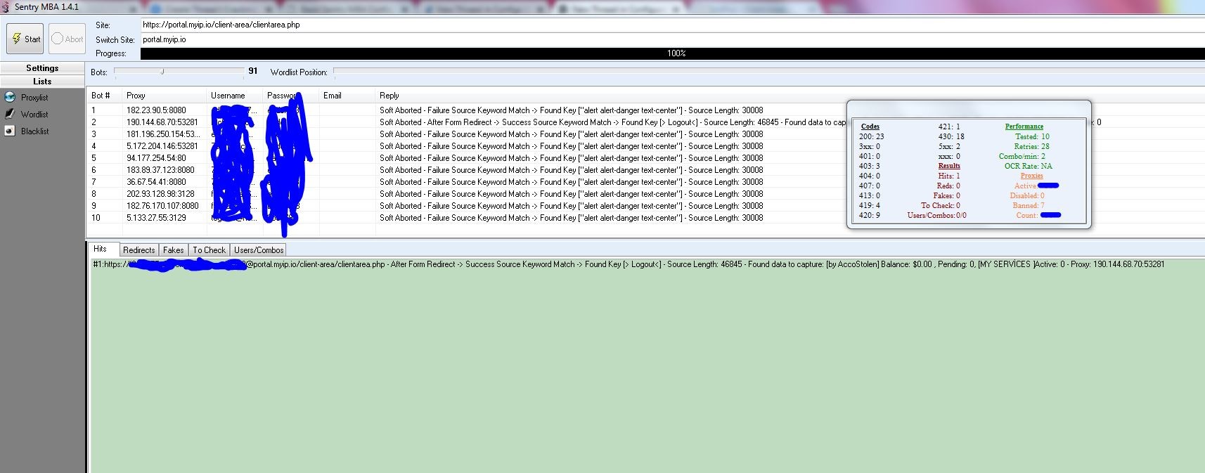Click the progress bar showing 100%
The image size is (1205, 473).
pos(672,53)
